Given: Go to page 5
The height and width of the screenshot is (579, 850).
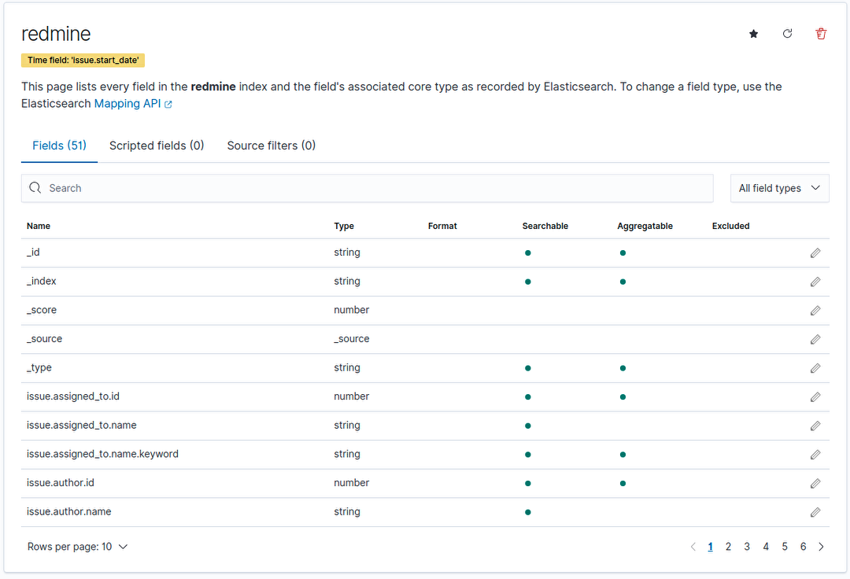Looking at the screenshot, I should click(785, 547).
